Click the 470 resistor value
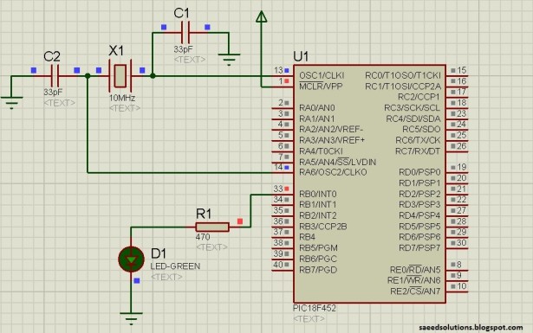The height and width of the screenshot is (333, 533). [203, 237]
